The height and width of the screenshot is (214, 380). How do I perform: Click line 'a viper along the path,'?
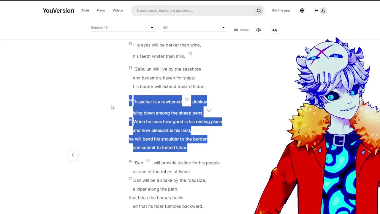(x=156, y=189)
